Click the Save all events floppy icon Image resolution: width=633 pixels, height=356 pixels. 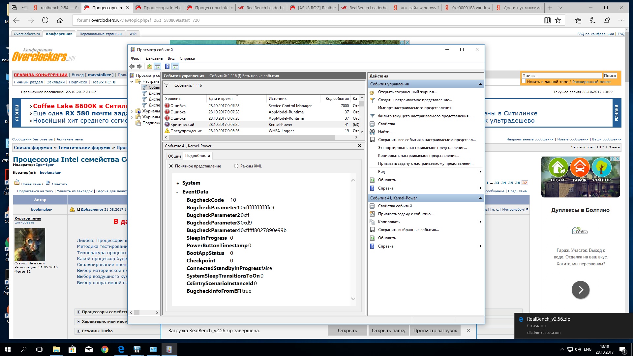pos(372,140)
